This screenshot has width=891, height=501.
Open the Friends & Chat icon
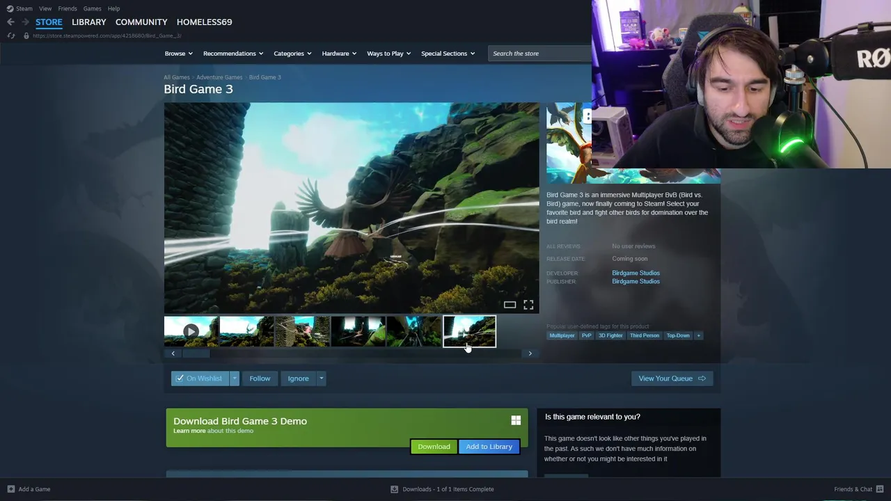pos(880,489)
